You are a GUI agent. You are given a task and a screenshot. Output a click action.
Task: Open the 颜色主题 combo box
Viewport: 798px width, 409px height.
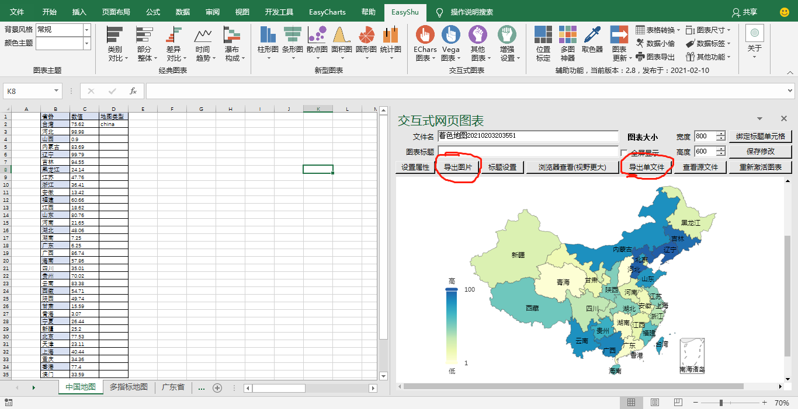click(86, 43)
